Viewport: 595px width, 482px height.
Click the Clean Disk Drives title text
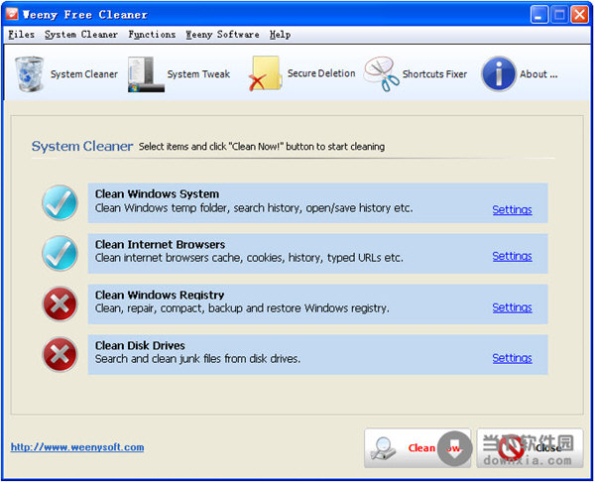click(x=140, y=345)
